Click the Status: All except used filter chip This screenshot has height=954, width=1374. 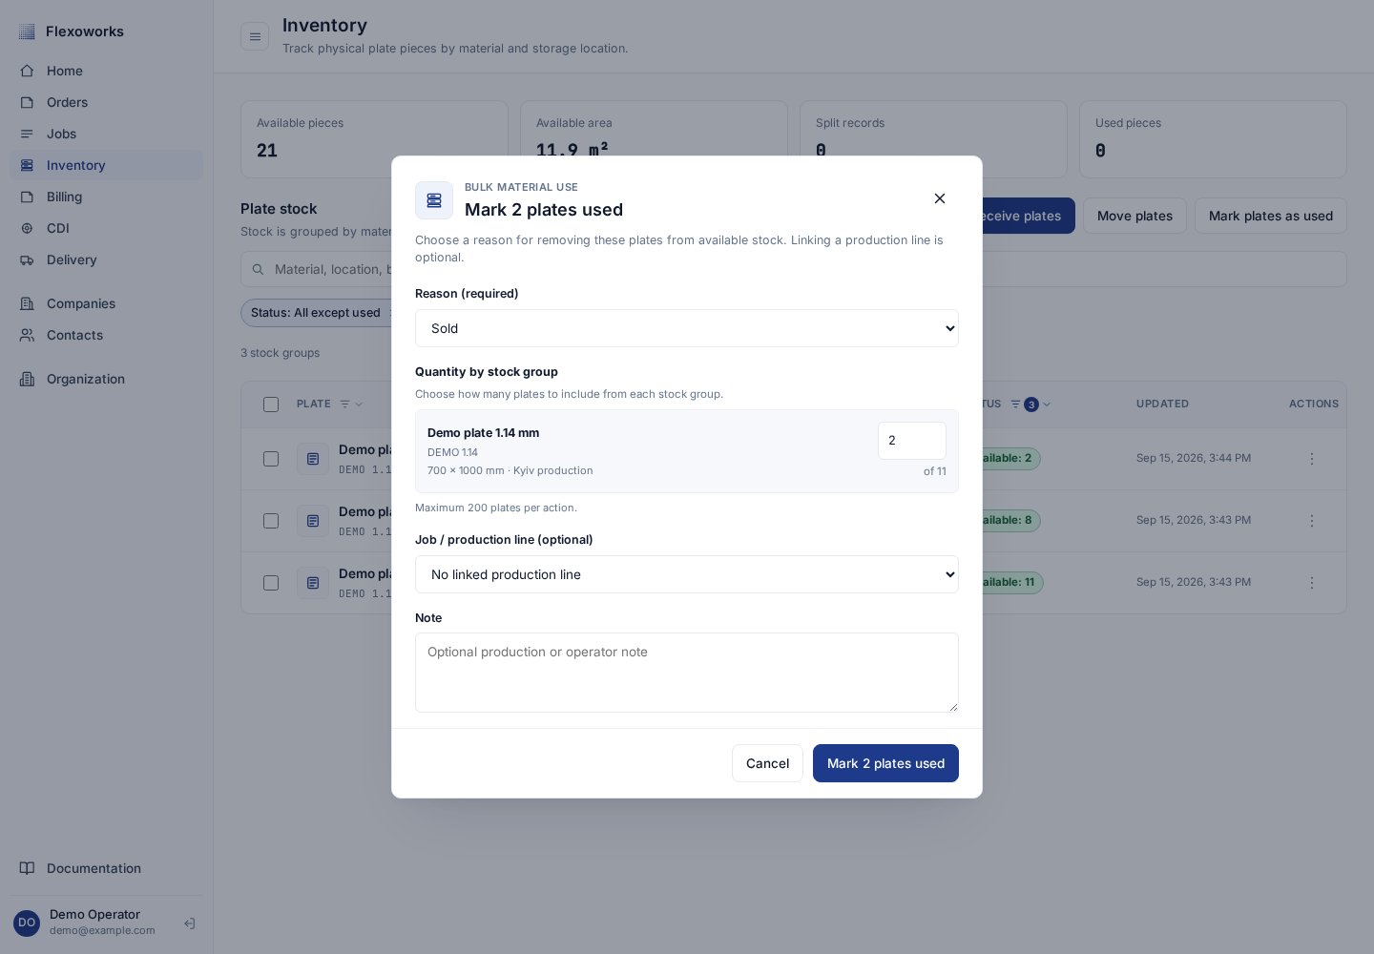[x=316, y=313]
